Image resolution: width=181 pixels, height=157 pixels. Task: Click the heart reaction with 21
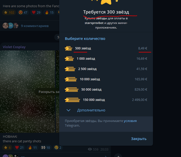(19, 147)
